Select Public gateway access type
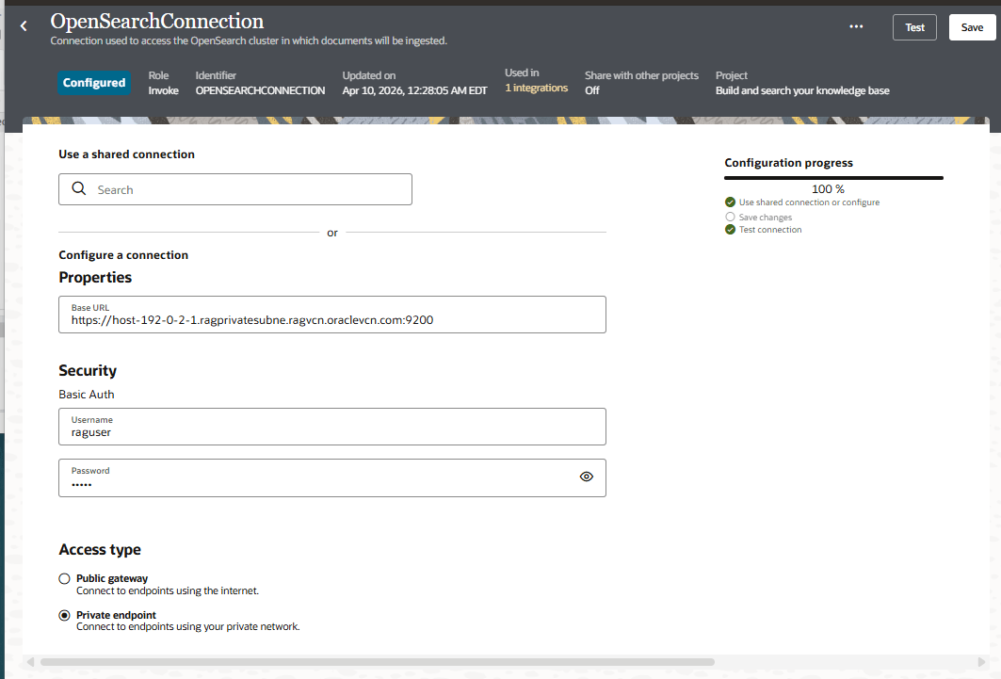Viewport: 1001px width, 679px height. coord(64,579)
